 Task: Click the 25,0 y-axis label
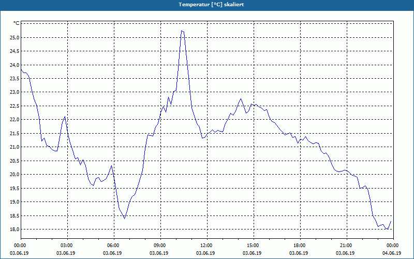[x=14, y=37]
